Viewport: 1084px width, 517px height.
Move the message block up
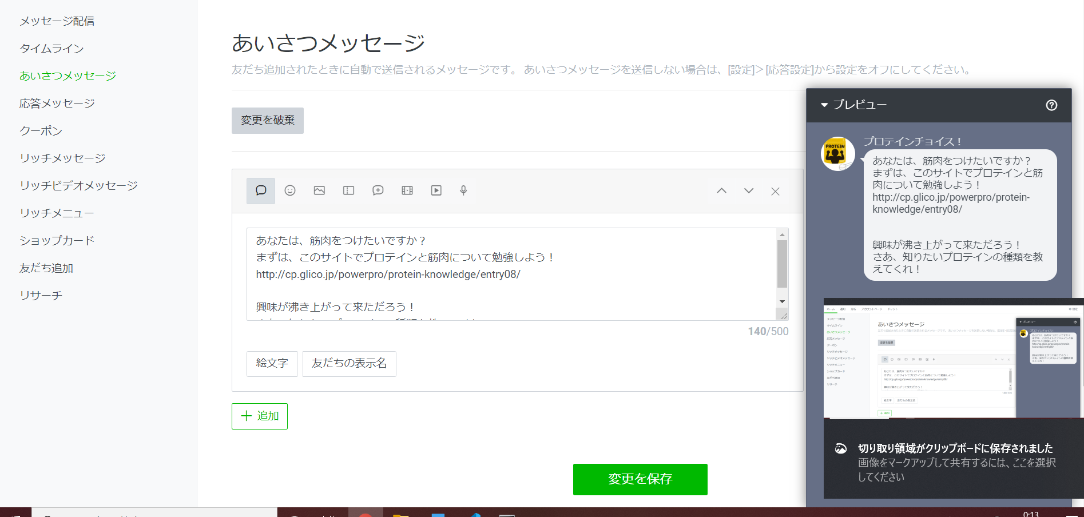(722, 191)
